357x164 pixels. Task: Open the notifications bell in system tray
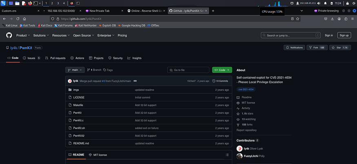pyautogui.click(x=325, y=3)
